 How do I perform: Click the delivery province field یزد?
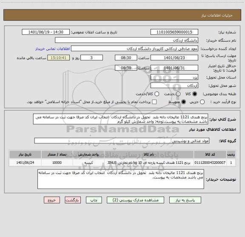pyautogui.click(x=174, y=77)
